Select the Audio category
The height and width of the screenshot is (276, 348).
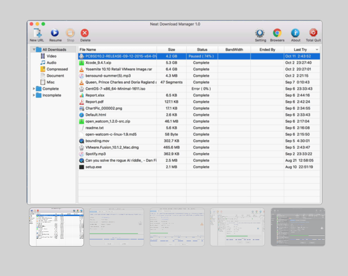(52, 63)
